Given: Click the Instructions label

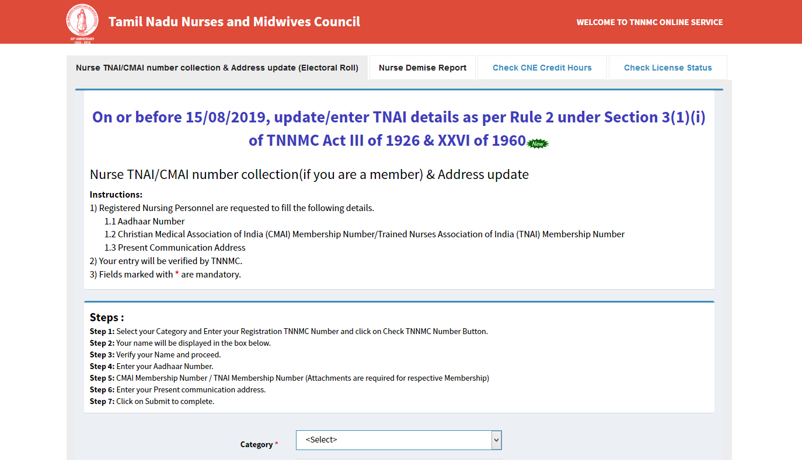Looking at the screenshot, I should [x=116, y=195].
